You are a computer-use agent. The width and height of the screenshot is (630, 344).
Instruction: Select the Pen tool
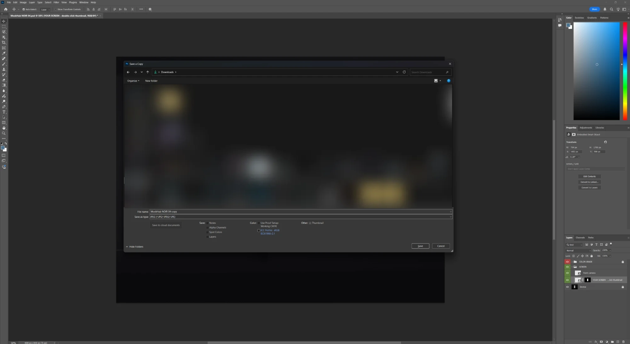click(x=4, y=107)
